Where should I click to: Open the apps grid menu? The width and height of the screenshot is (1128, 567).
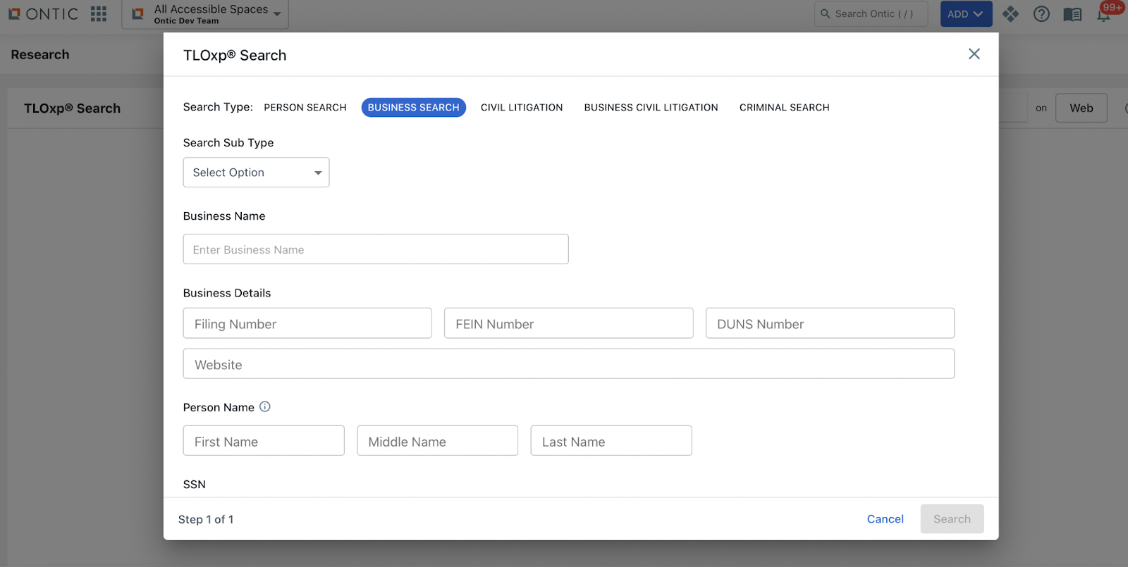(x=99, y=14)
